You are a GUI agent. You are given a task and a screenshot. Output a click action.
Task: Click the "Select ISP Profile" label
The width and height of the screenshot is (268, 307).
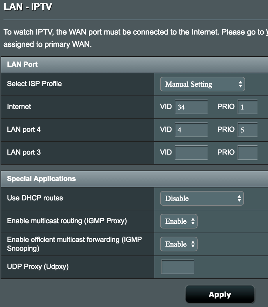(x=34, y=84)
